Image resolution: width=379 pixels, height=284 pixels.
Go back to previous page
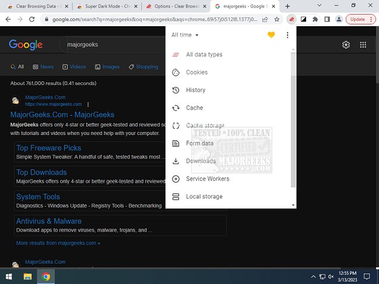8,19
